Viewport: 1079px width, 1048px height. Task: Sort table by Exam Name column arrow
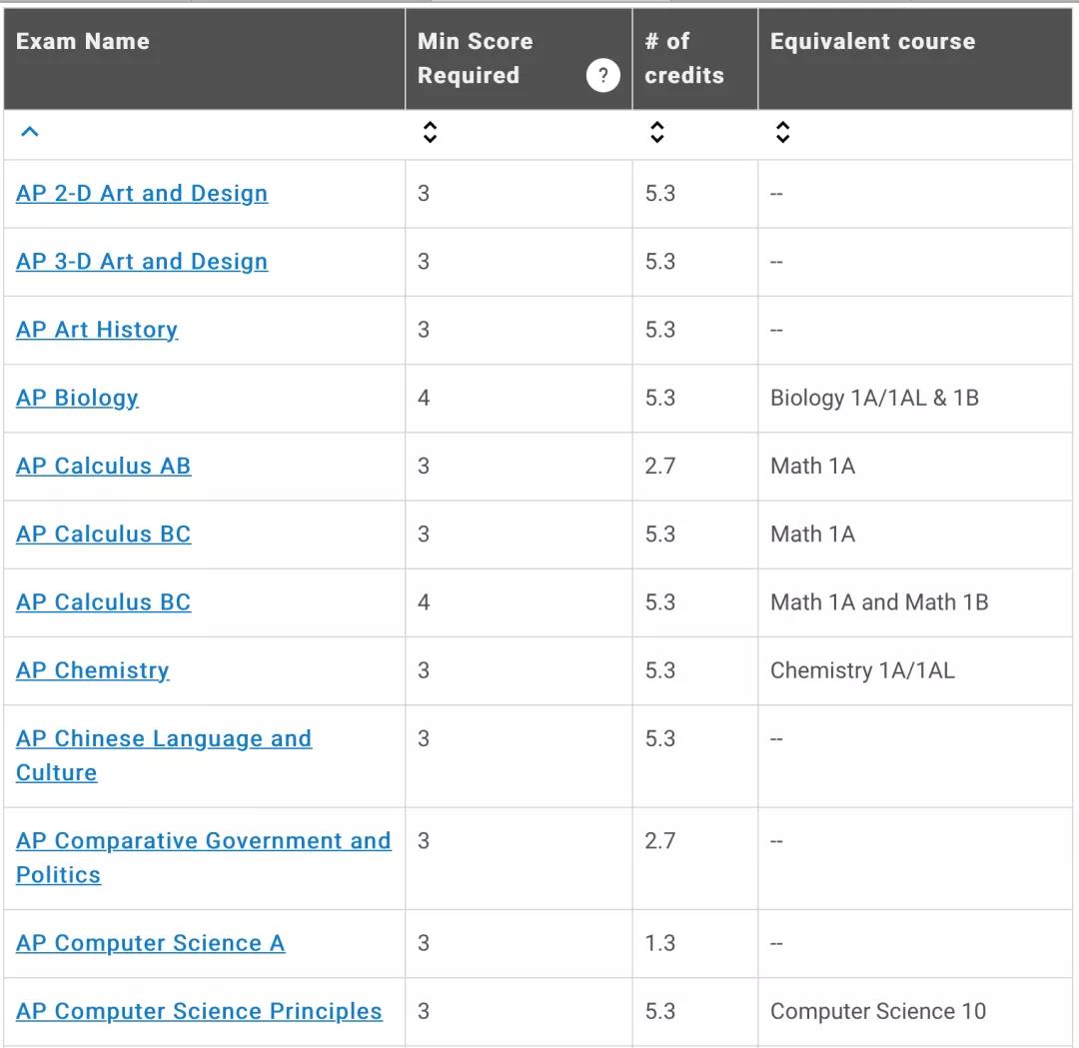tap(30, 132)
